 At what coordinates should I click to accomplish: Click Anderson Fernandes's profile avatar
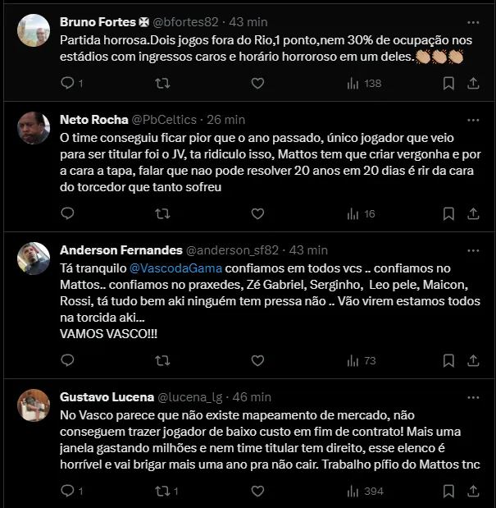tap(34, 258)
